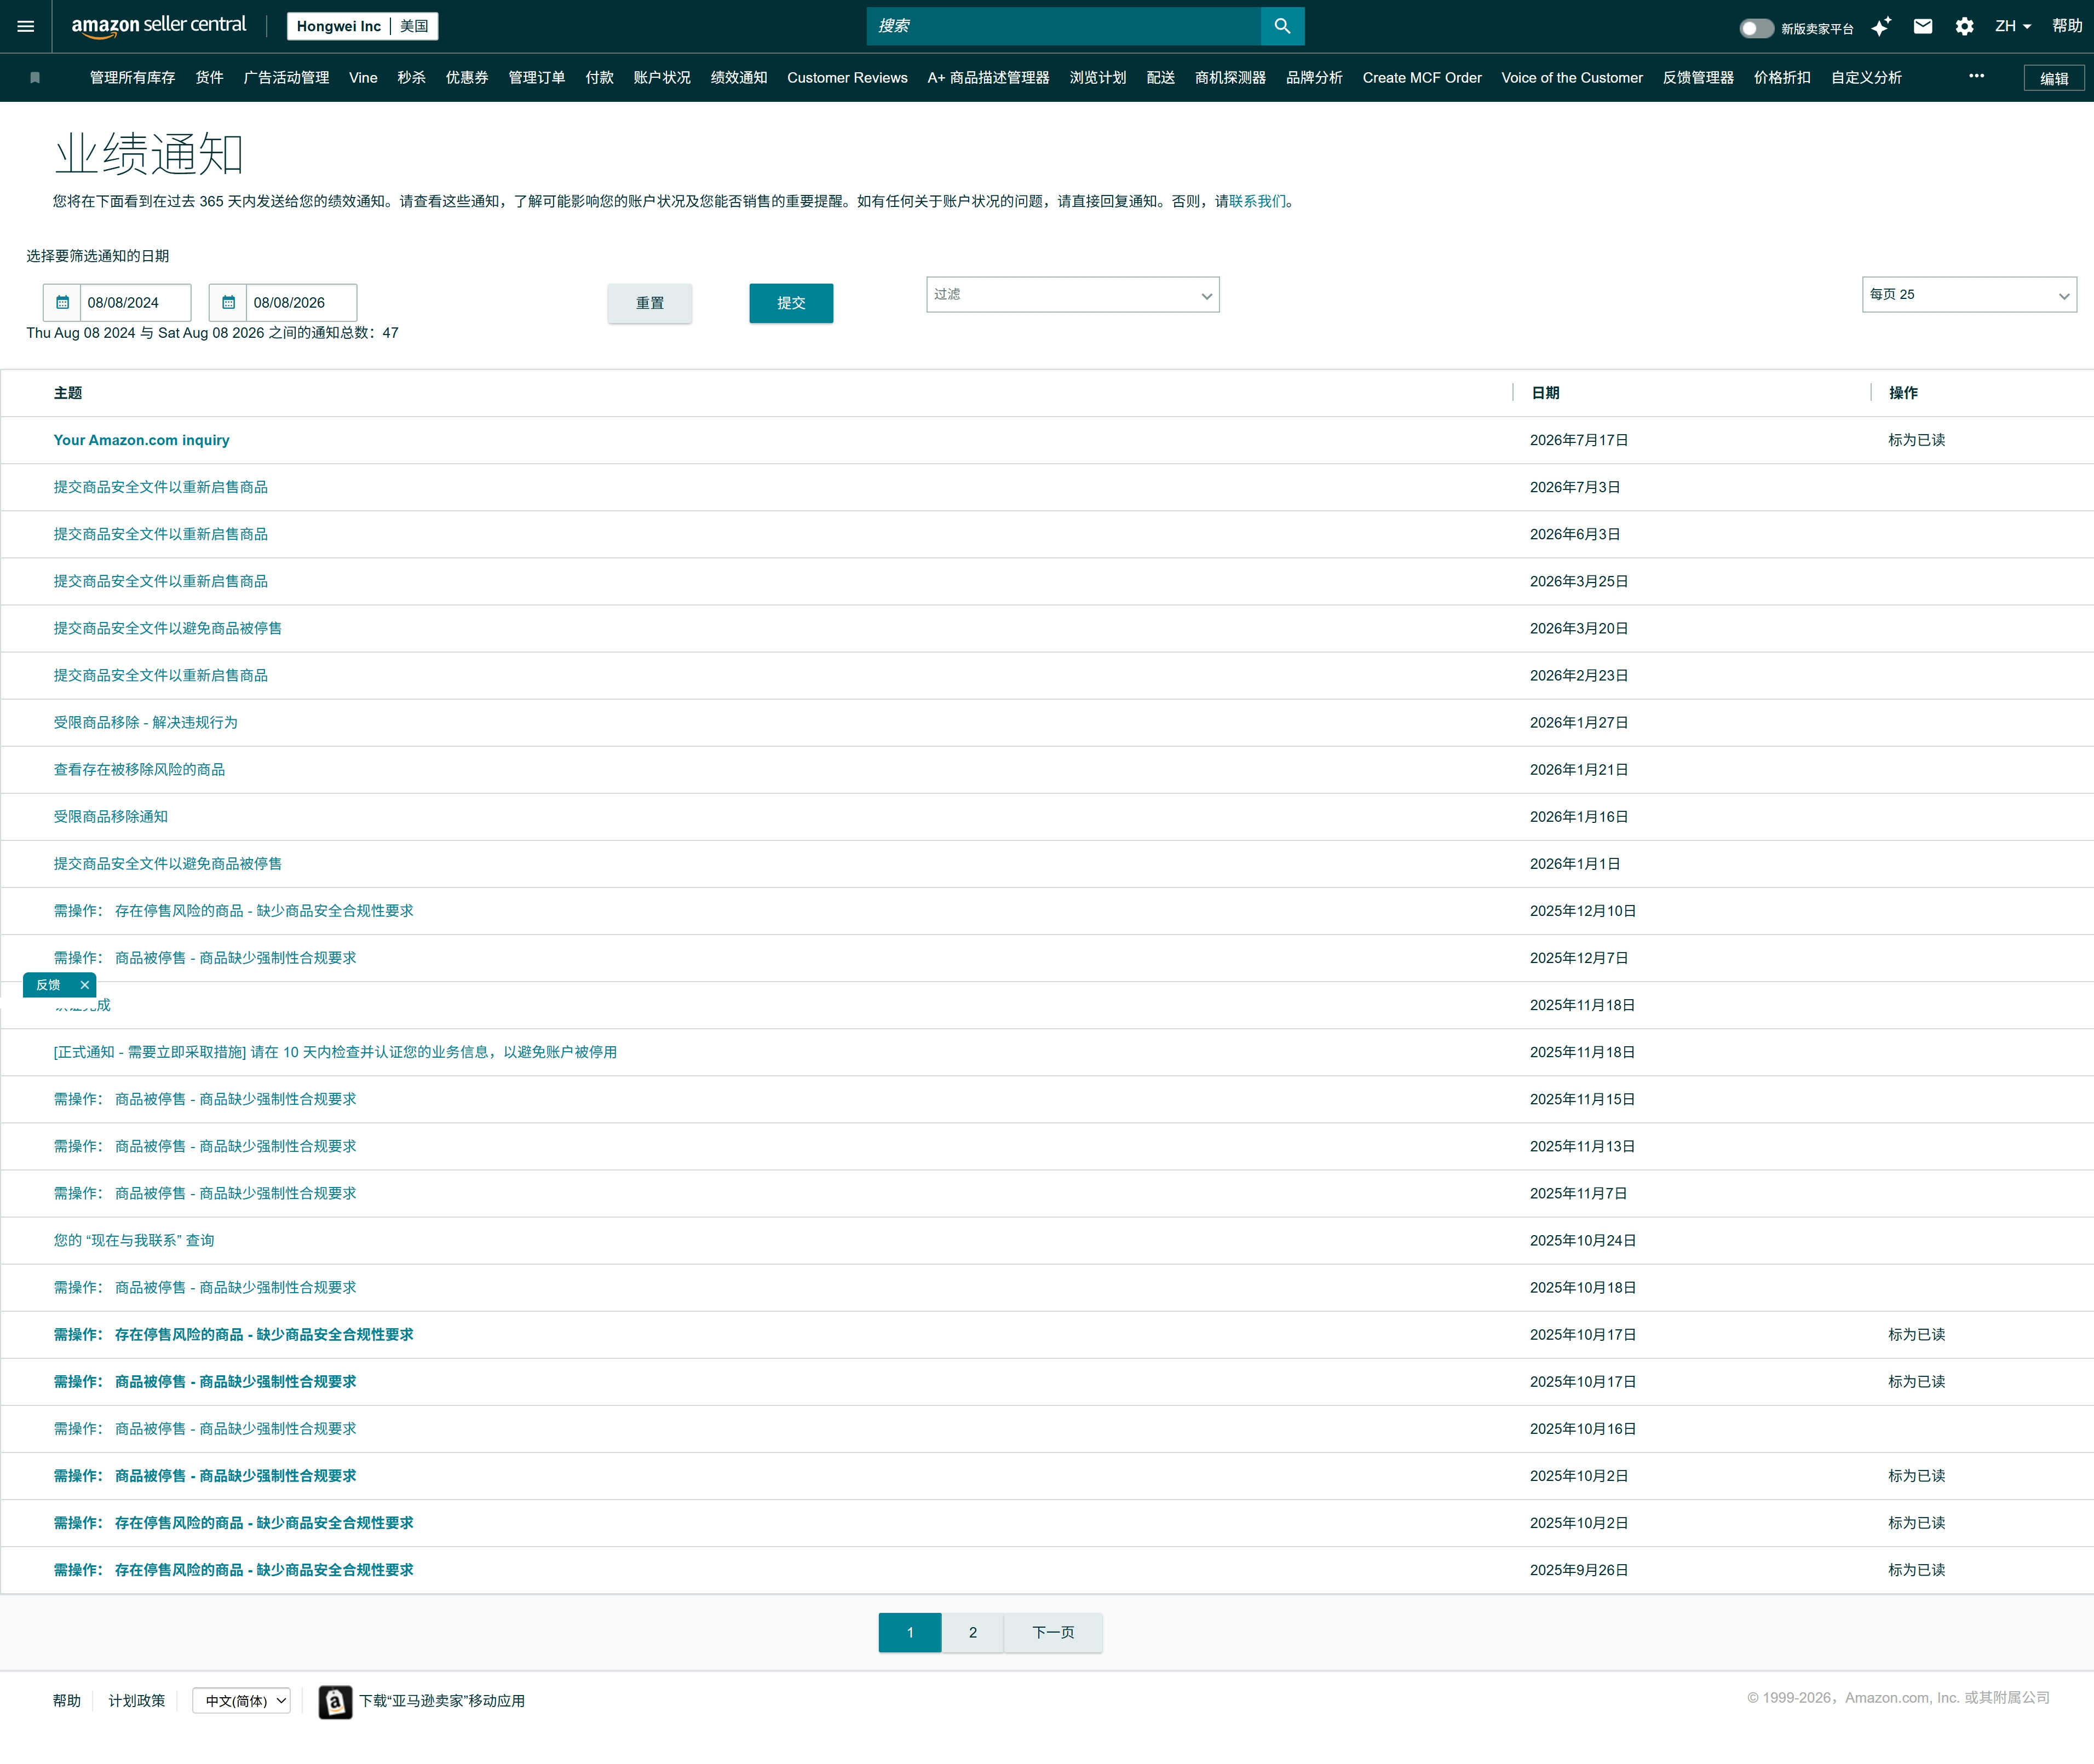Open the 反馈管理器 menu item
The width and height of the screenshot is (2094, 1764).
pos(1698,78)
